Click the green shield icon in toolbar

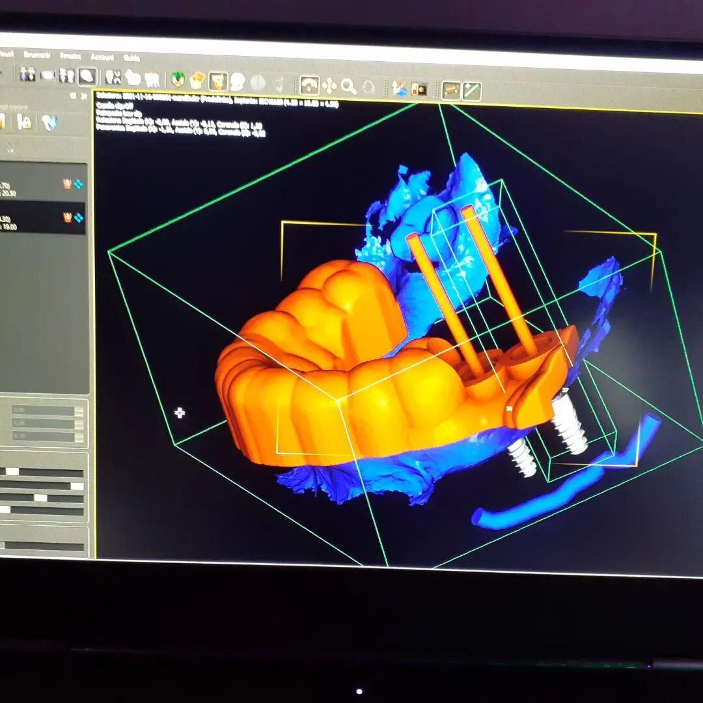coord(178,79)
